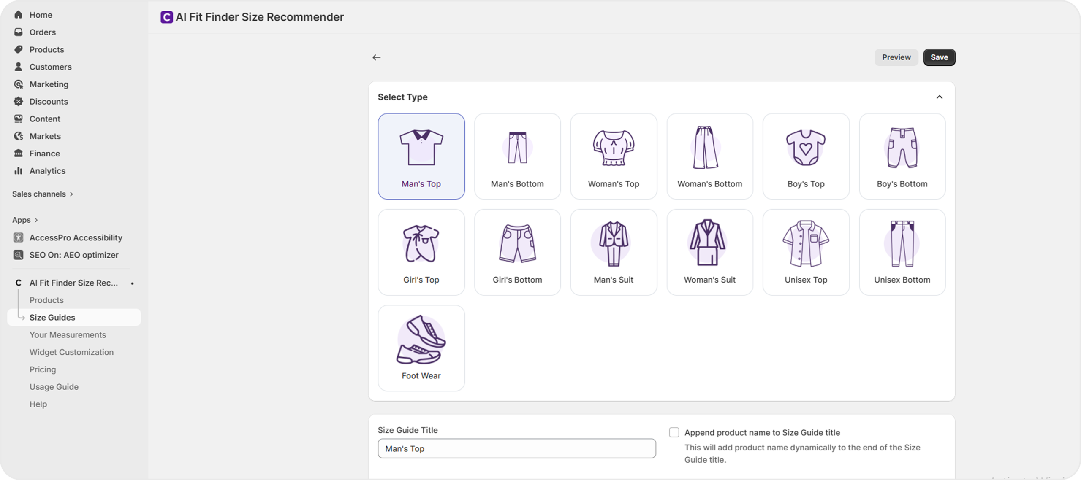
Task: Open the Analytics page in the sidebar
Action: [x=47, y=171]
